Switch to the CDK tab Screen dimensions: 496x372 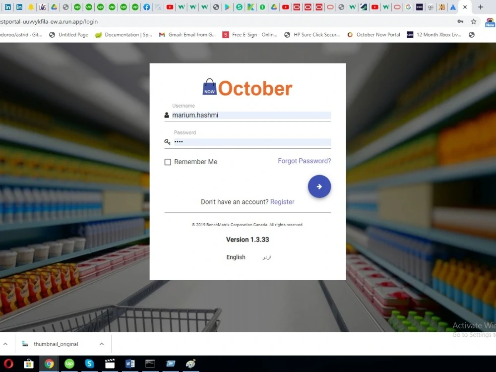420,7
